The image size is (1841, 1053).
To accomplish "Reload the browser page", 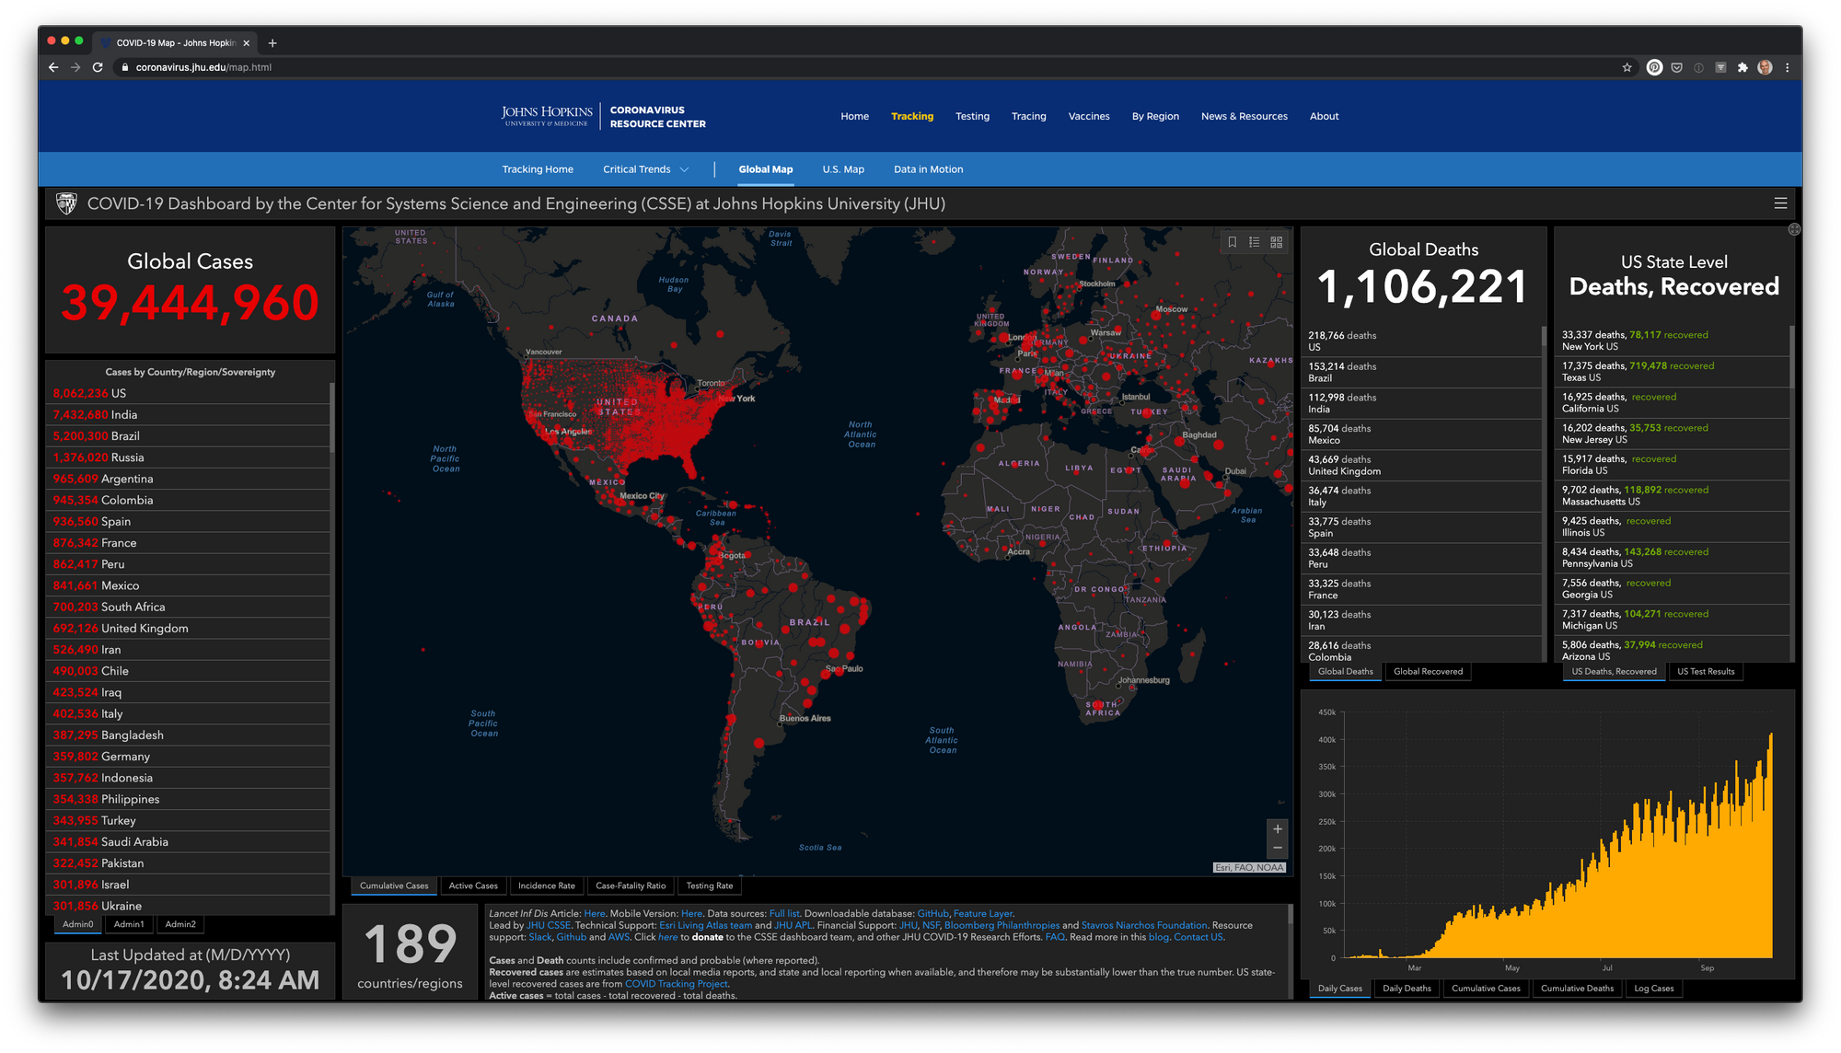I will pos(98,67).
